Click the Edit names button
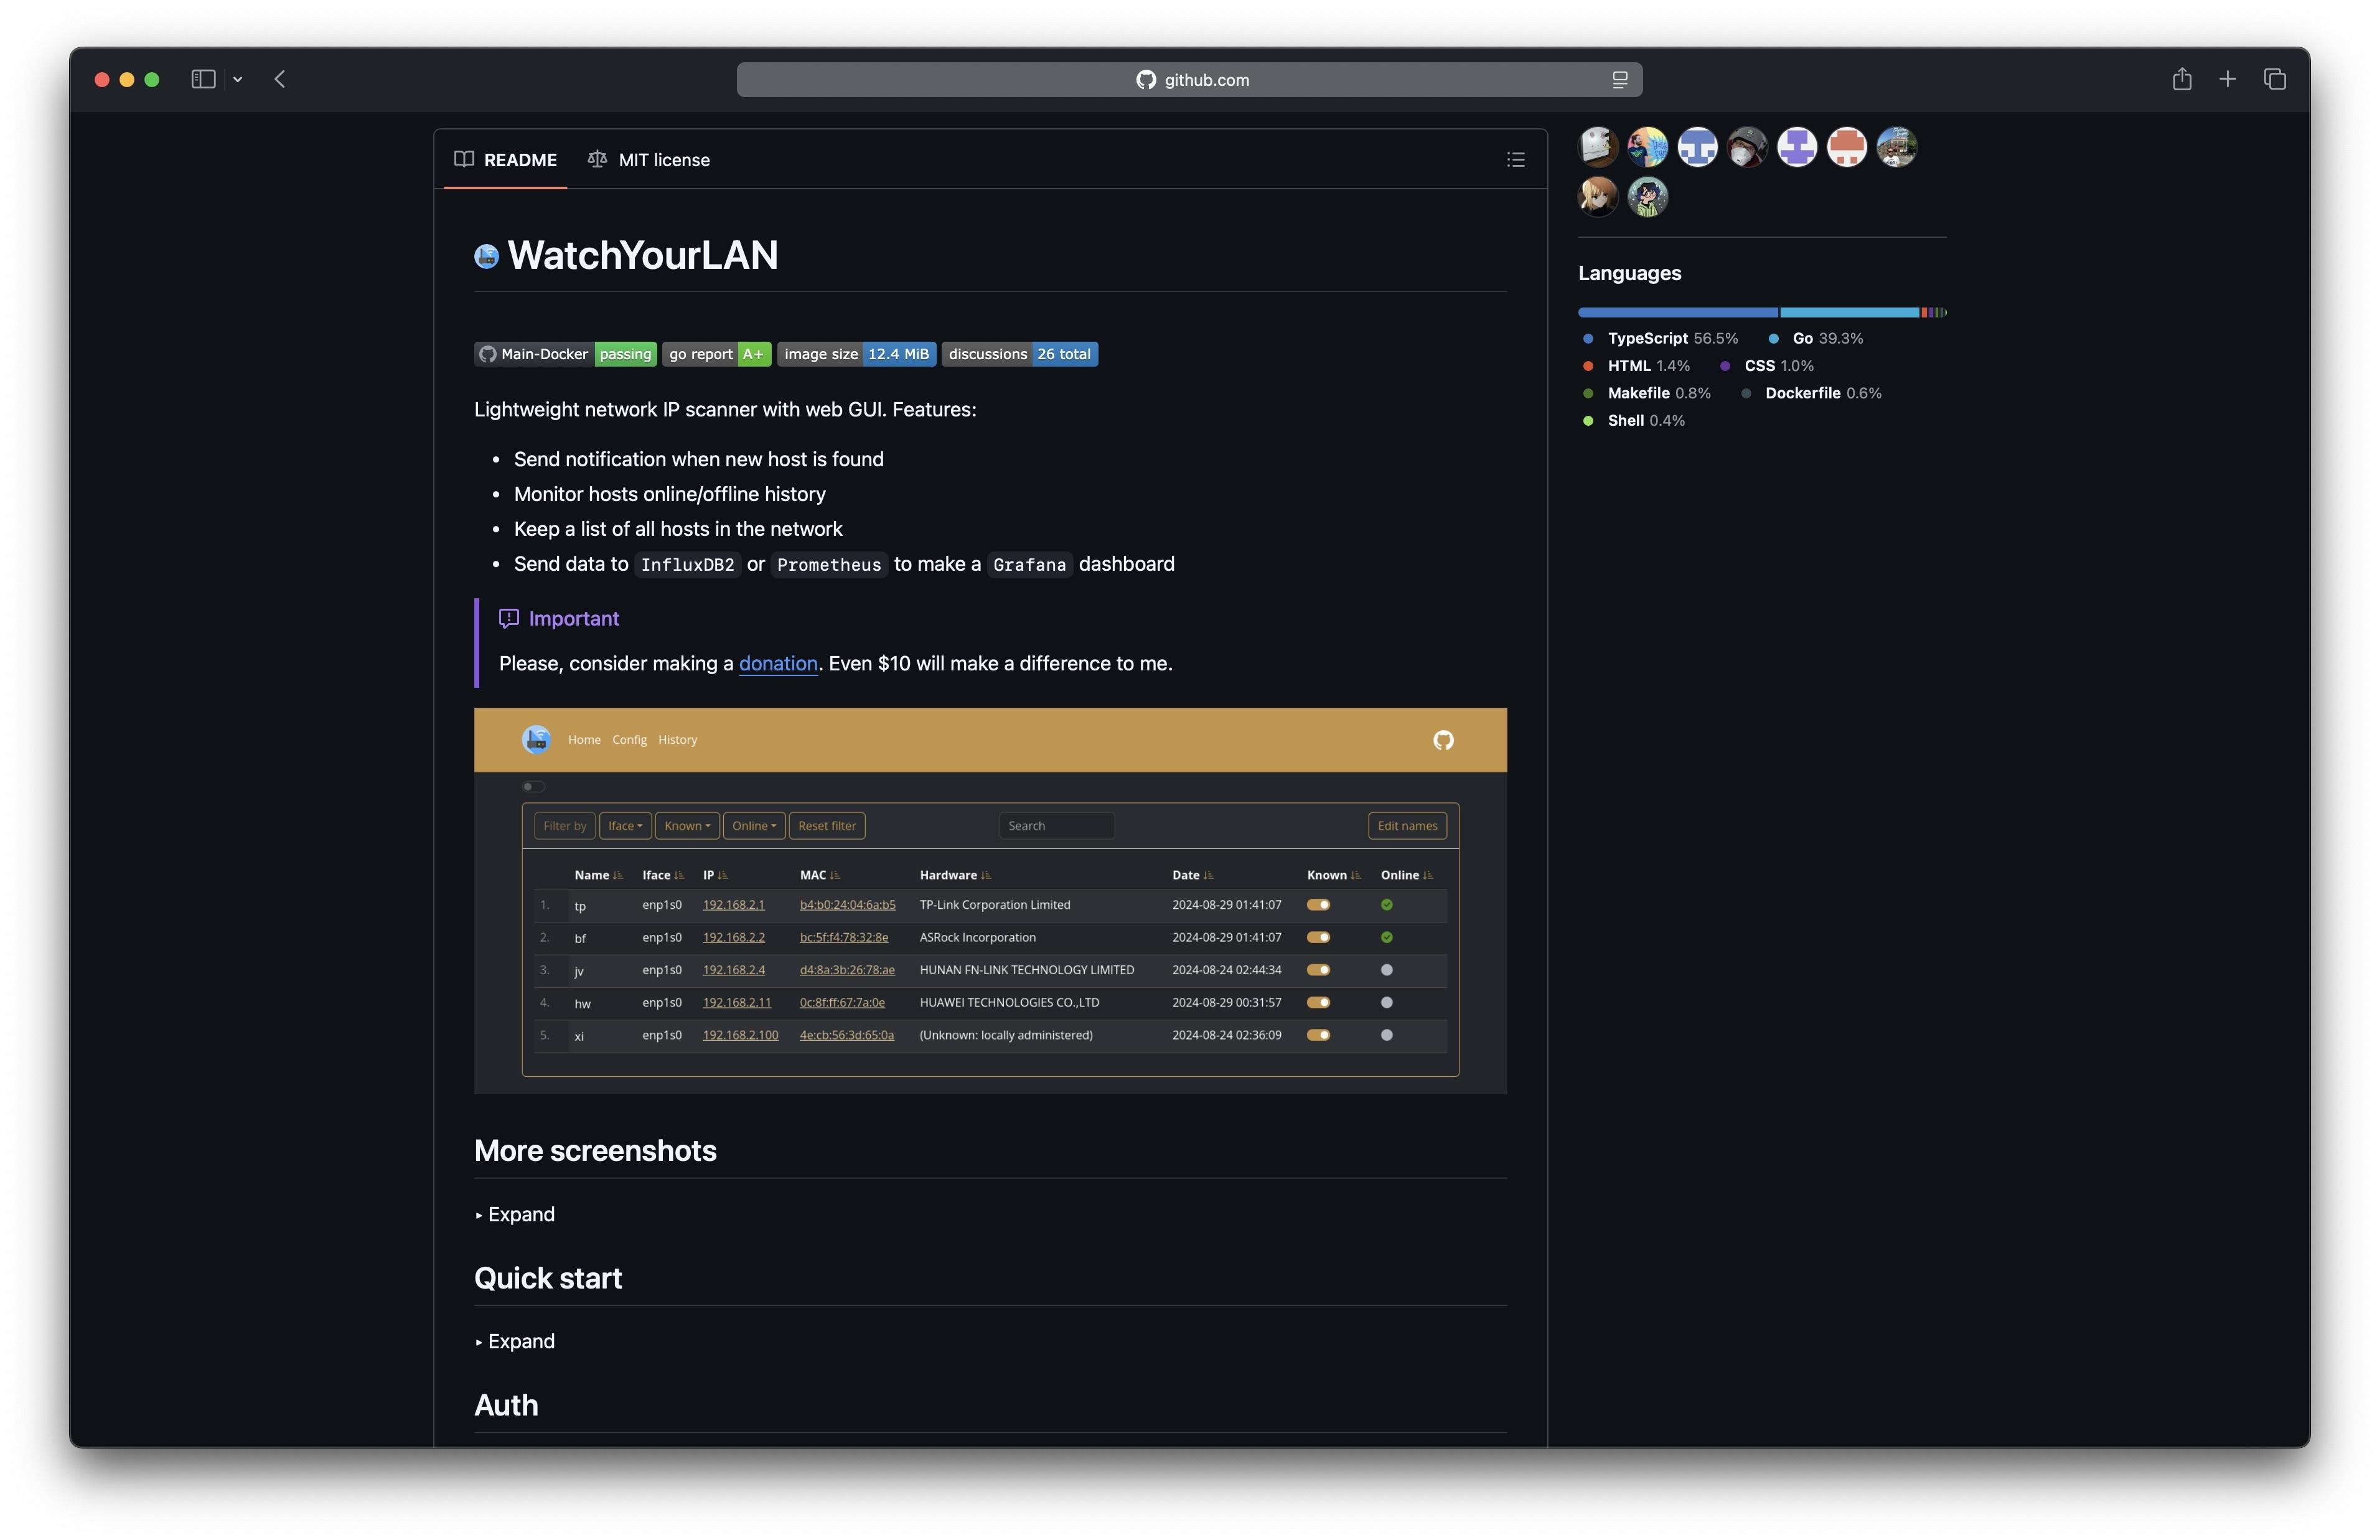 1407,826
